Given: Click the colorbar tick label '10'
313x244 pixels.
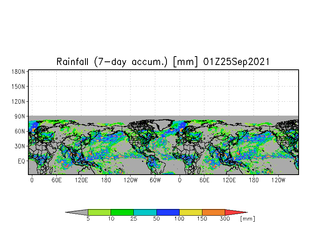Looking at the screenshot, I should 111,218.
